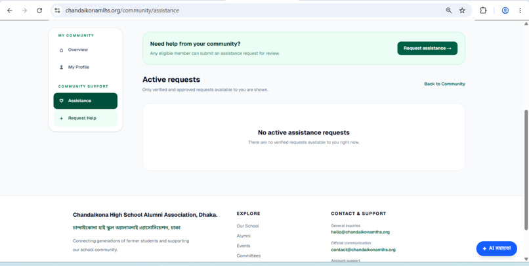529x266 pixels.
Task: Reload the page with refresh icon
Action: click(x=39, y=10)
